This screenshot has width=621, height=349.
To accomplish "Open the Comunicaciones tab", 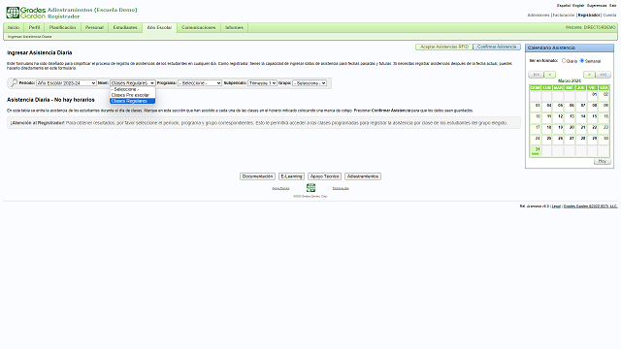I will coord(198,28).
